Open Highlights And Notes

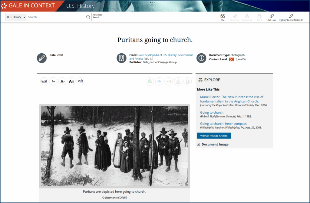pos(291,17)
